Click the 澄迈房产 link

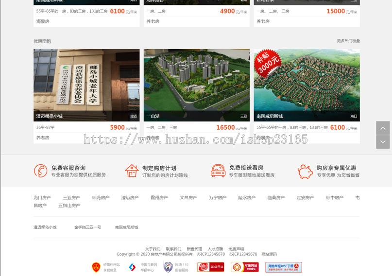[x=130, y=197]
